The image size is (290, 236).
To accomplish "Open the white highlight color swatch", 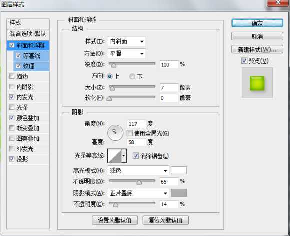I will click(179, 170).
